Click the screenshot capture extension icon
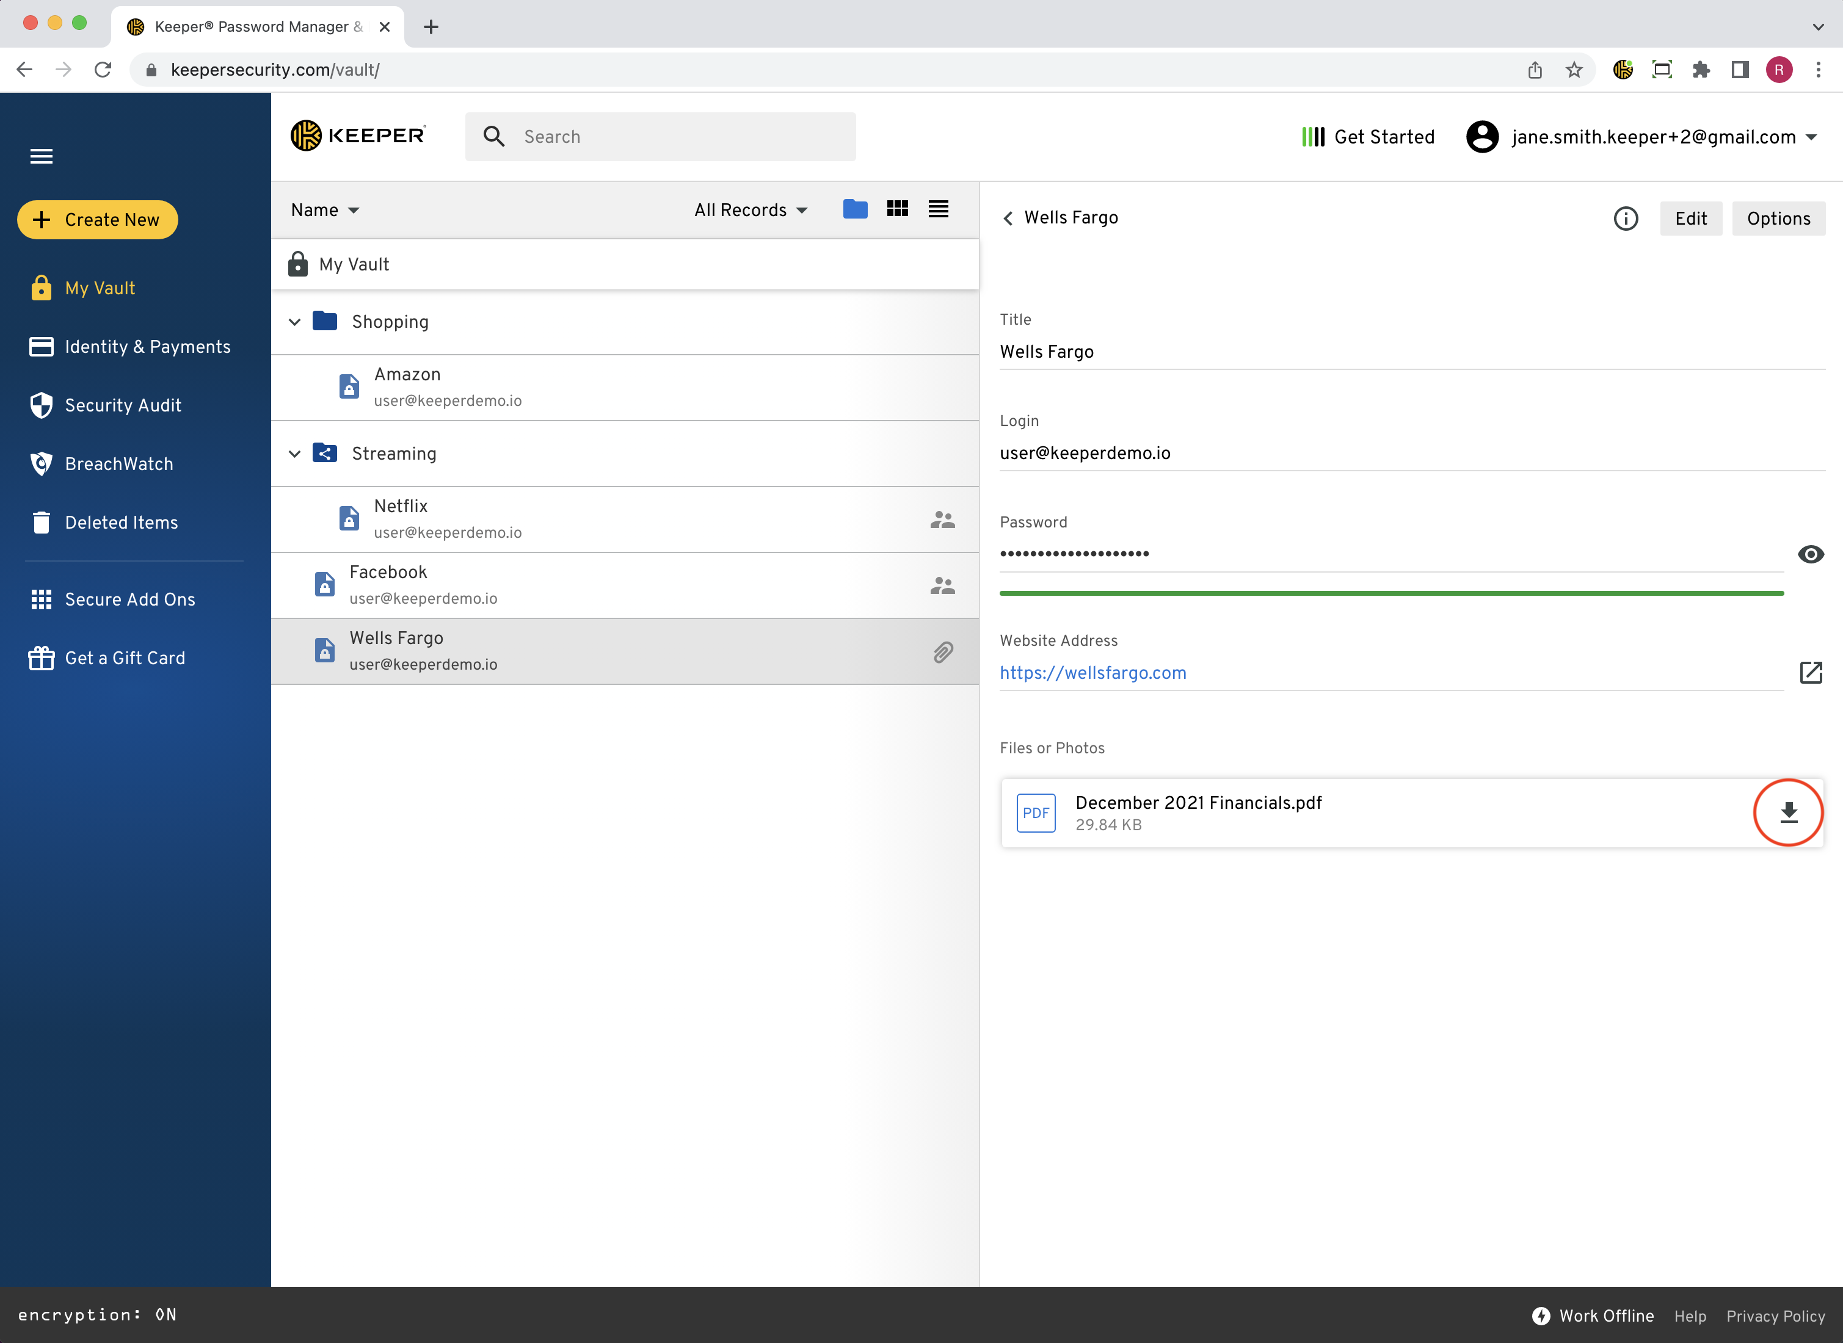The width and height of the screenshot is (1843, 1343). [1662, 70]
